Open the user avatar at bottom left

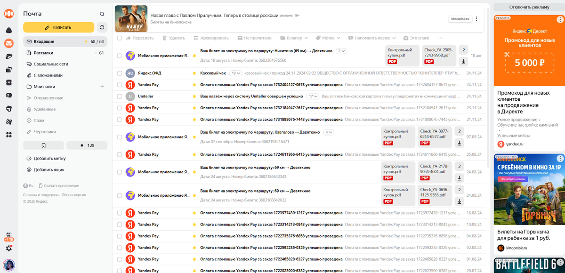(8, 265)
